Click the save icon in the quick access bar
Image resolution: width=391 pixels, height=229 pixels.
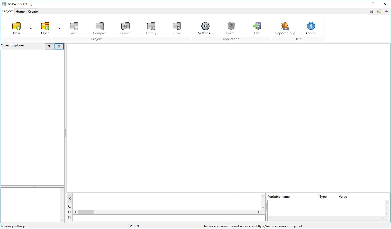pos(371,11)
